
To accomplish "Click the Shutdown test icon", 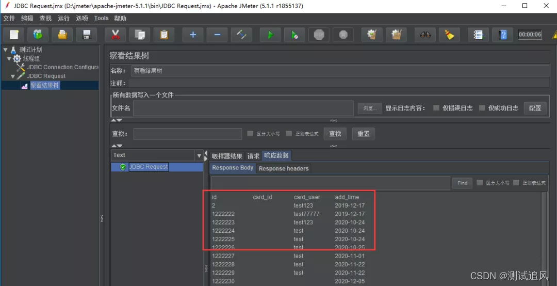I will coord(343,35).
